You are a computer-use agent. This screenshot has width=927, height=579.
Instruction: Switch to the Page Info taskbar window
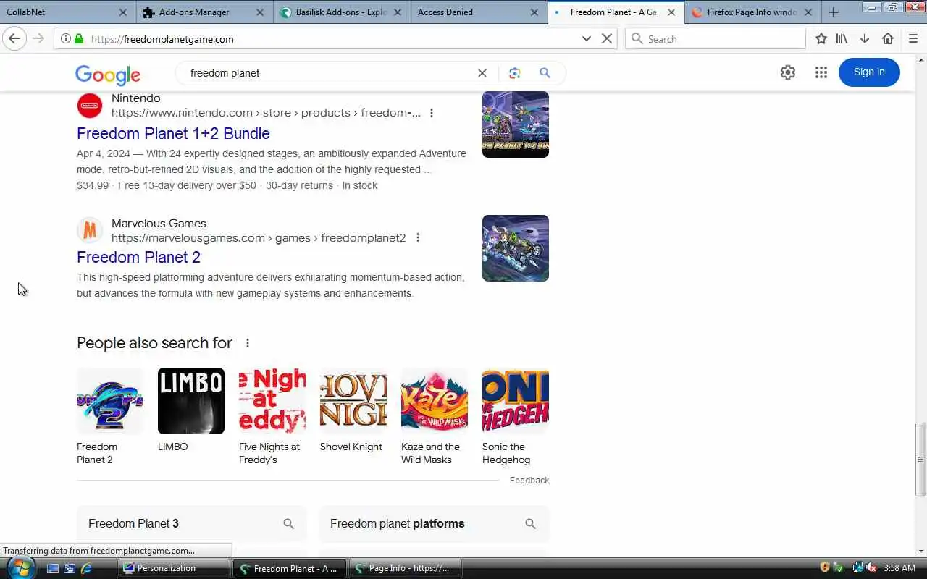coord(406,568)
